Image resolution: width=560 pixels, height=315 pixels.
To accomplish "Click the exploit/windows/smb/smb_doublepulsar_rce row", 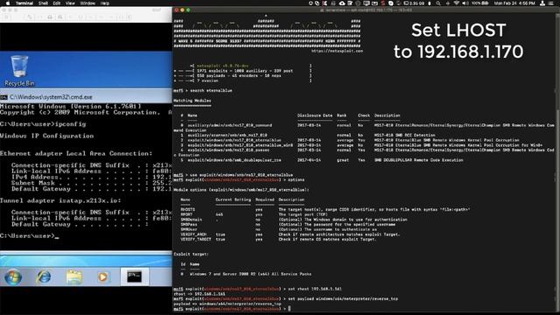I will point(321,160).
